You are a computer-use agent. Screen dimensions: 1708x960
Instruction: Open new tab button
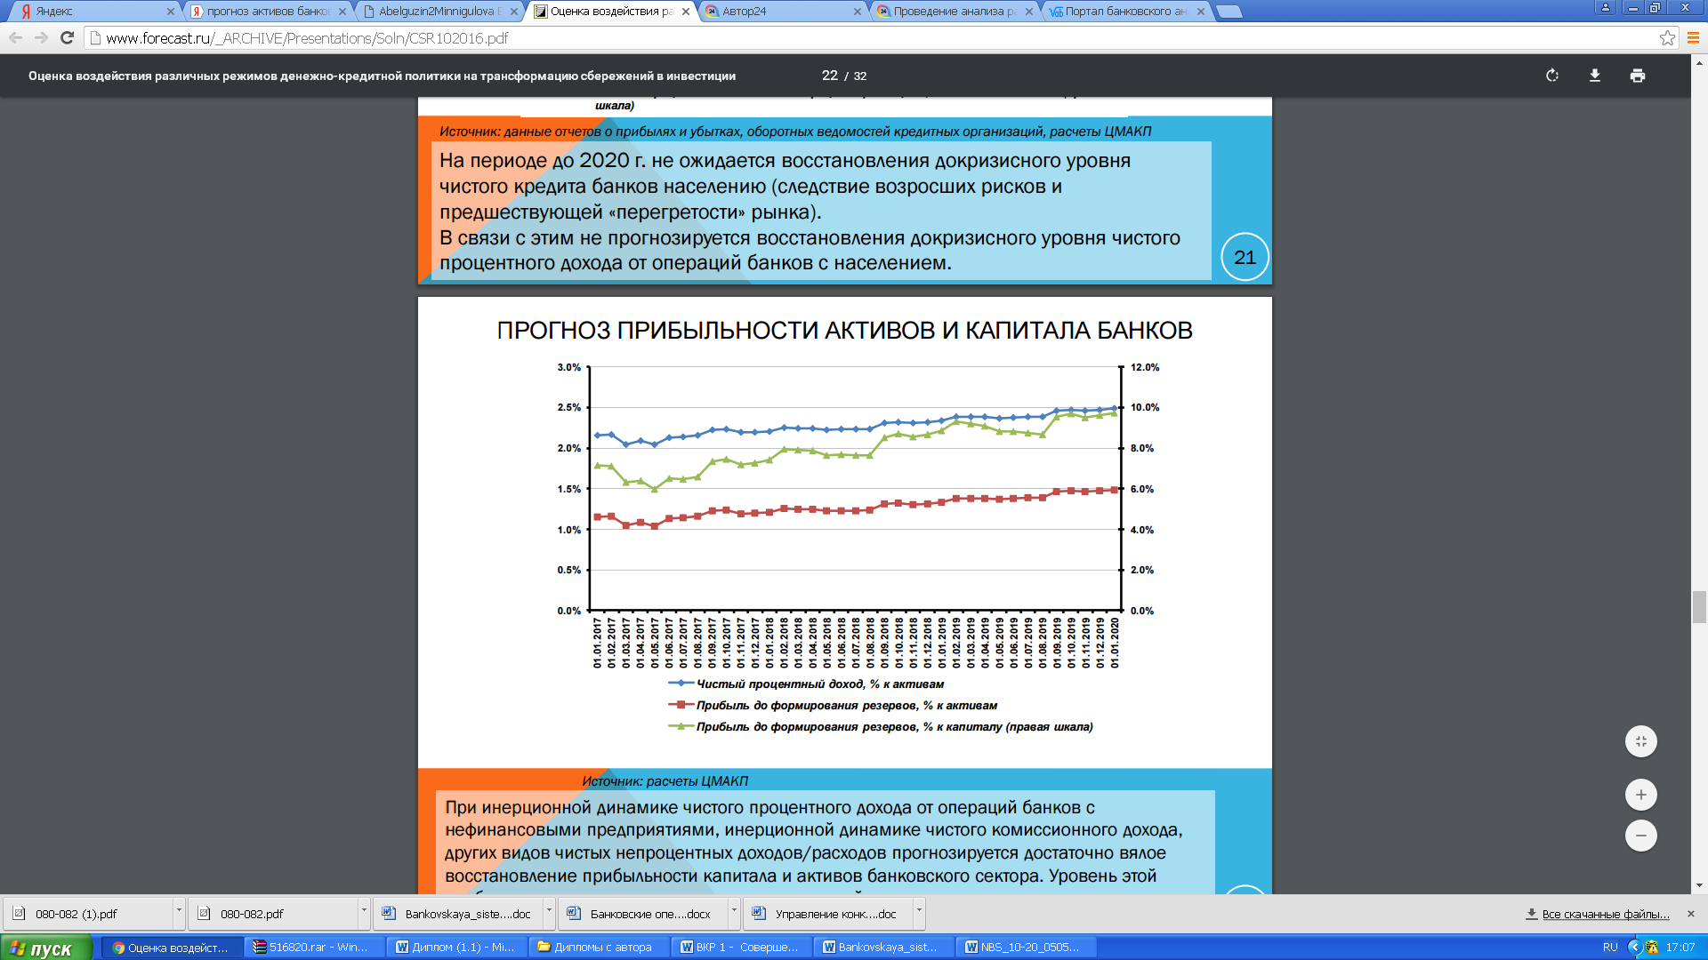pos(1229,12)
